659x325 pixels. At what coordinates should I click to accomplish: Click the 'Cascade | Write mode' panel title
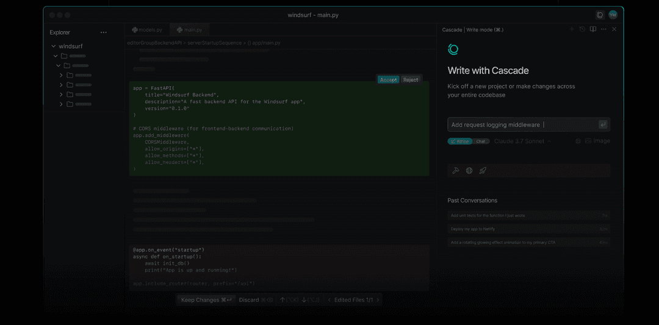coord(473,30)
